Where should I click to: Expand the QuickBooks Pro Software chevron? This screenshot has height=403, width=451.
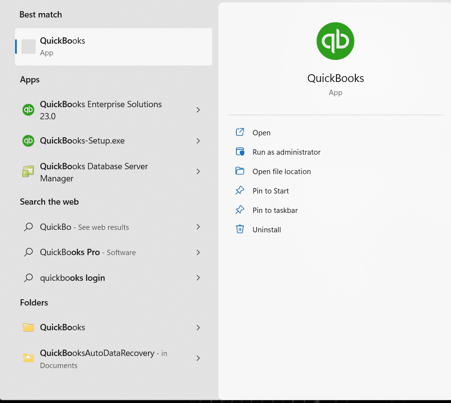coord(198,253)
